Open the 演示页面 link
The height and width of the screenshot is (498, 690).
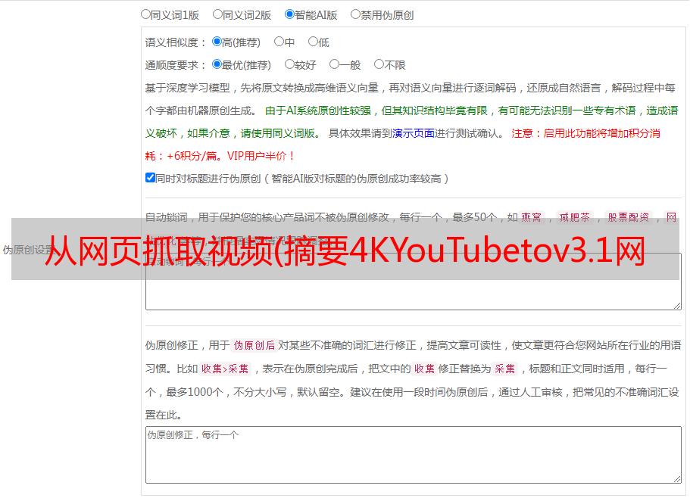pos(413,133)
